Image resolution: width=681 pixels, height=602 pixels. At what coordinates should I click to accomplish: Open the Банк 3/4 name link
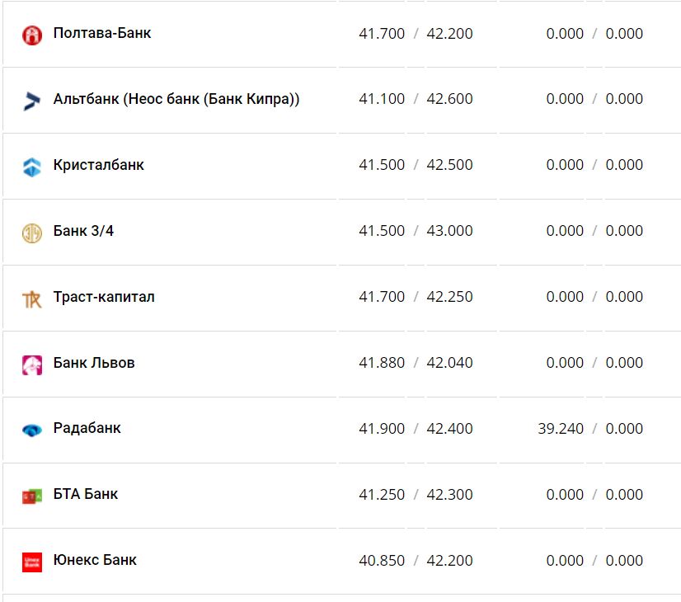[83, 231]
